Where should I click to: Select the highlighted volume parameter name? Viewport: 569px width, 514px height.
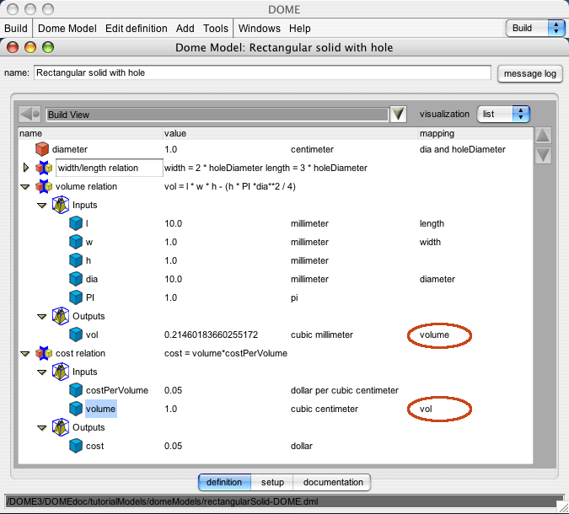pyautogui.click(x=101, y=409)
